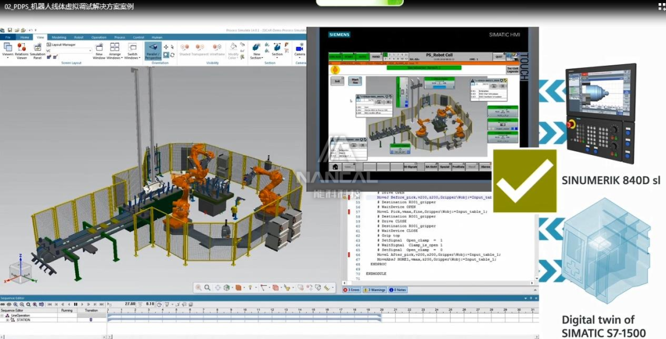Click the zoom in icon in the Sequence Editor

click(15, 305)
